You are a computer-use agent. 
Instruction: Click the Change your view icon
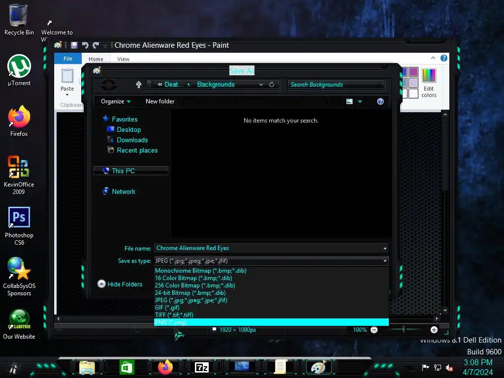coord(349,101)
